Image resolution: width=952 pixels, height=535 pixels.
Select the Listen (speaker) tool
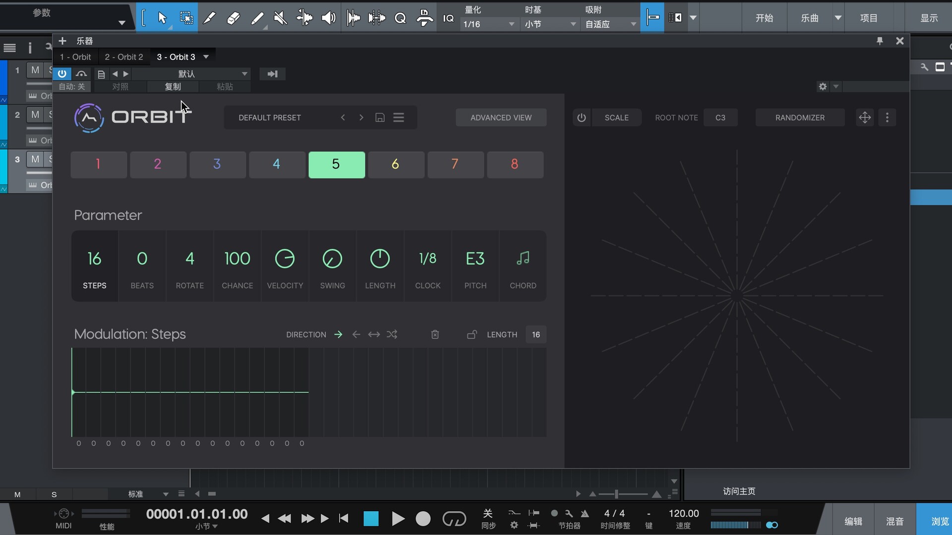pyautogui.click(x=328, y=18)
